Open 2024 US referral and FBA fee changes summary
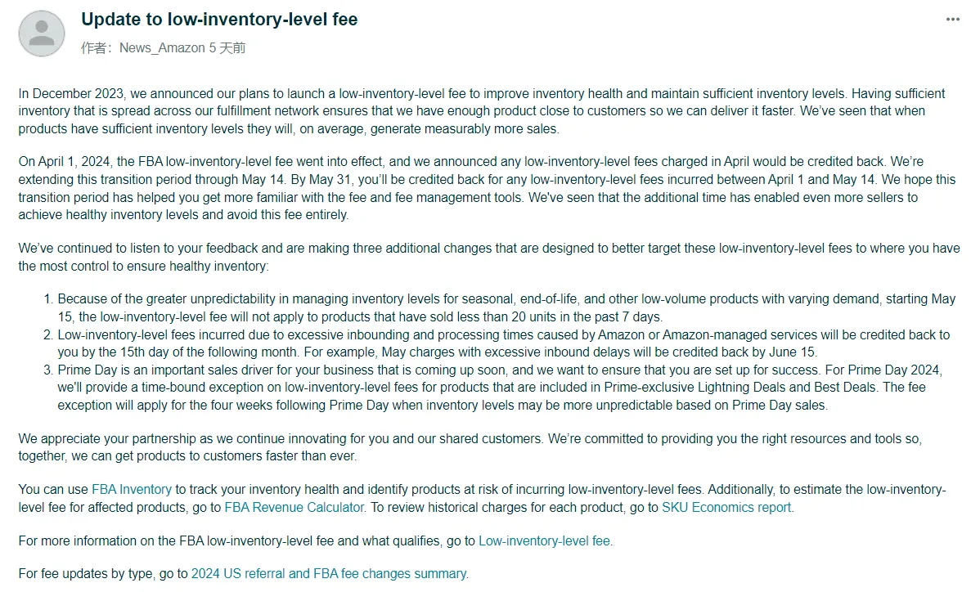This screenshot has width=980, height=592. [328, 574]
